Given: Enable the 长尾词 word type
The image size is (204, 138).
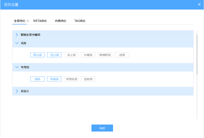Looking at the screenshot, I should (x=88, y=55).
